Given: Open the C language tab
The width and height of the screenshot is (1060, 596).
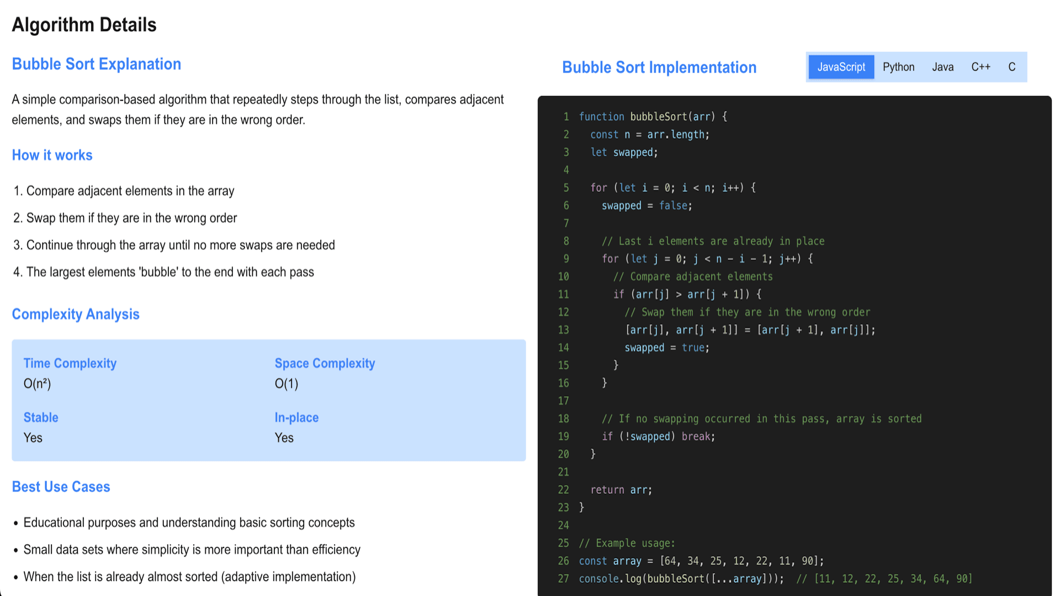Looking at the screenshot, I should coord(1011,67).
